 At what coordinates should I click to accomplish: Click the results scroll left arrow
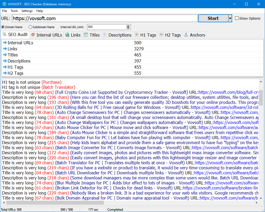[x=4, y=202]
